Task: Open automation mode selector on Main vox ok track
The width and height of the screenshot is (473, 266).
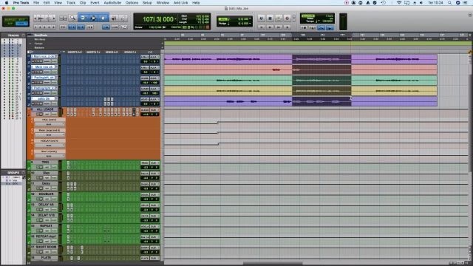Action: pyautogui.click(x=54, y=72)
